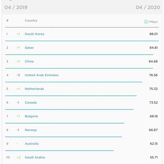
Task: Open the Saudi Arabia country link
Action: [x=35, y=157]
